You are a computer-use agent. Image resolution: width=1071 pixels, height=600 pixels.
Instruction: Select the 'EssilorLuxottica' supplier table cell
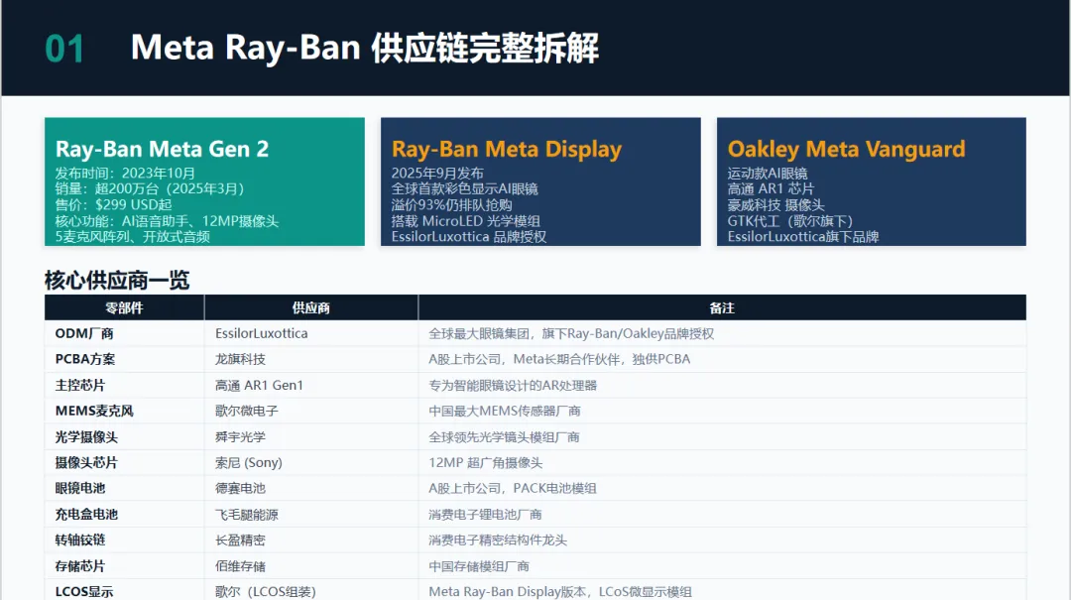pos(310,333)
